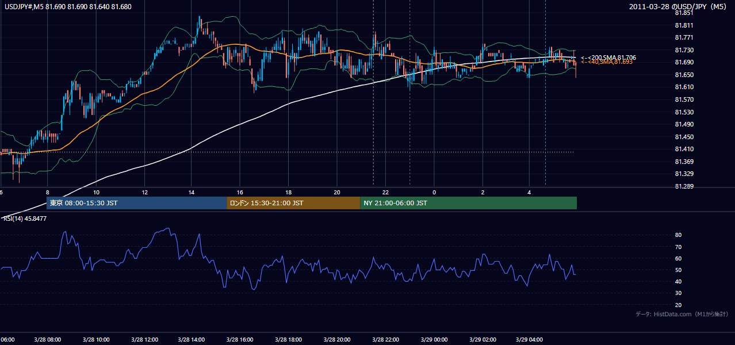Click price level 81.851 on the scale
The image size is (735, 345).
[x=684, y=13]
